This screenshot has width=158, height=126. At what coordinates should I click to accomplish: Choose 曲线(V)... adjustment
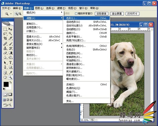pyautogui.click(x=86, y=33)
